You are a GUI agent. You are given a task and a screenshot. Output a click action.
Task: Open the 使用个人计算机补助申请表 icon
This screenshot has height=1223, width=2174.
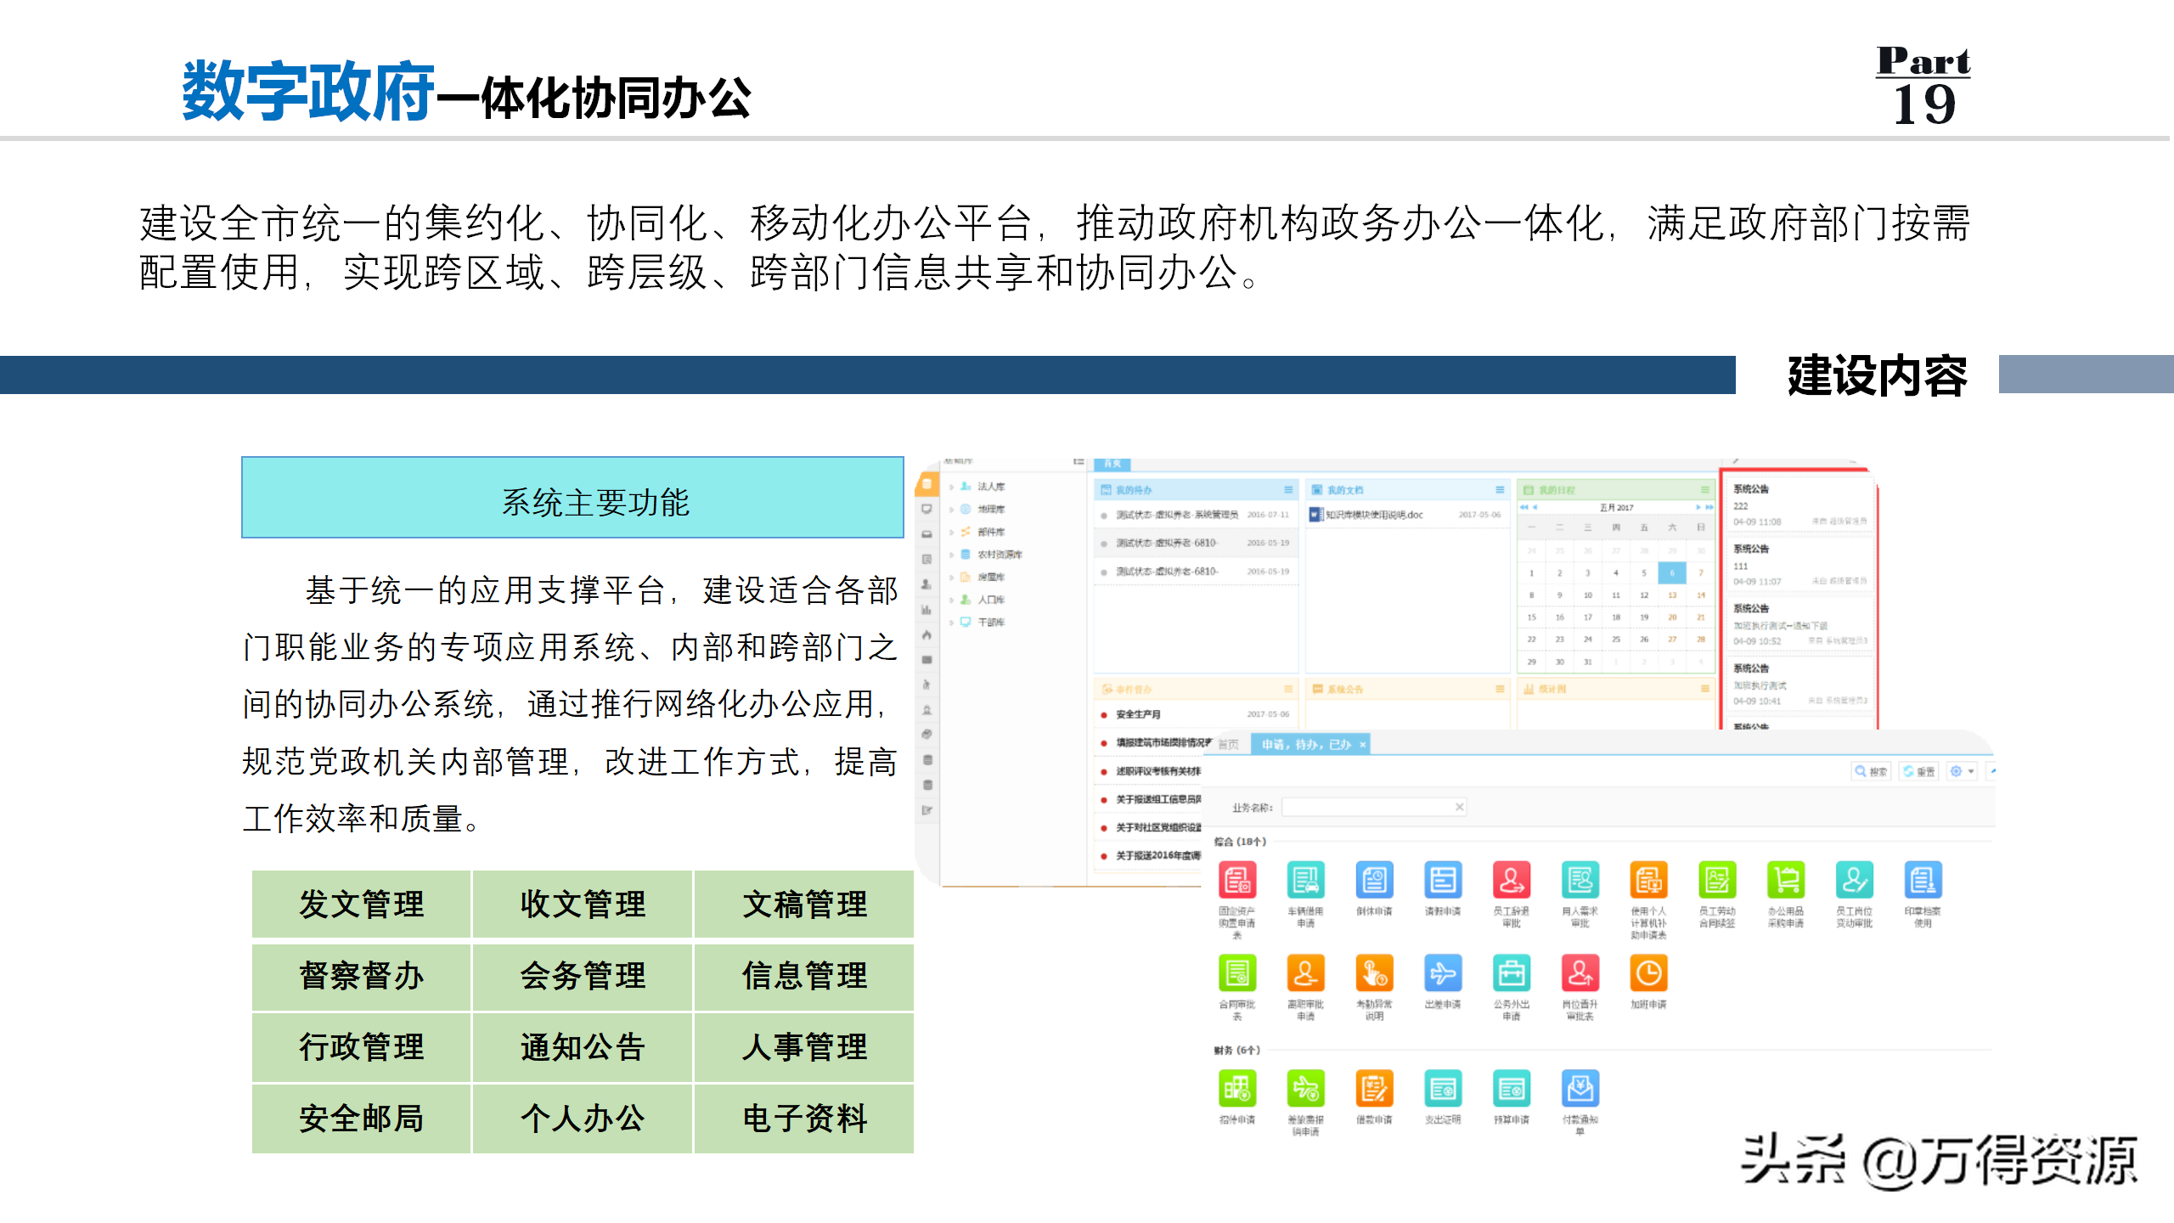[1648, 880]
